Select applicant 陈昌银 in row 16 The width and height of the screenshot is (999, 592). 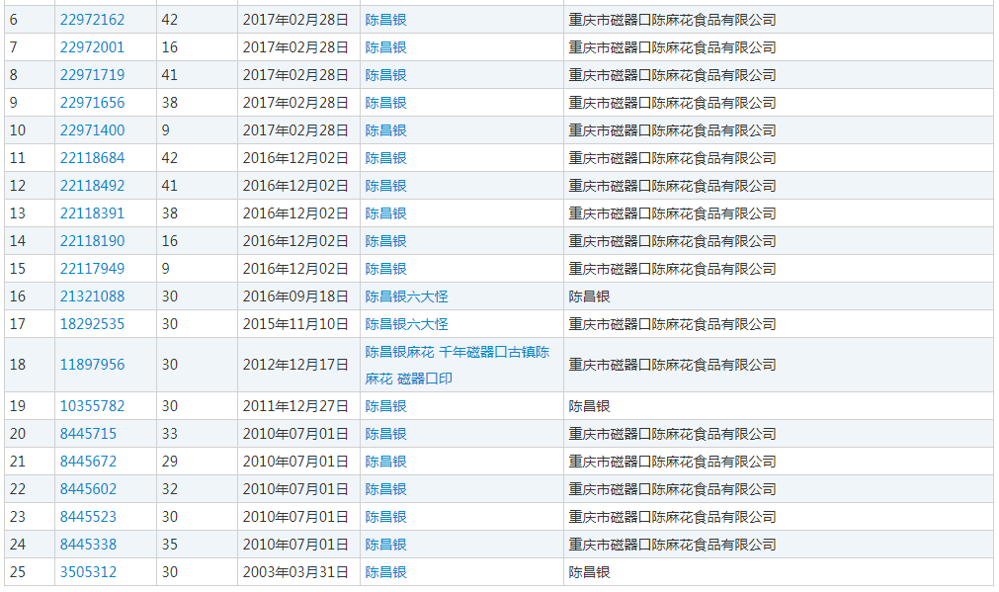(589, 296)
